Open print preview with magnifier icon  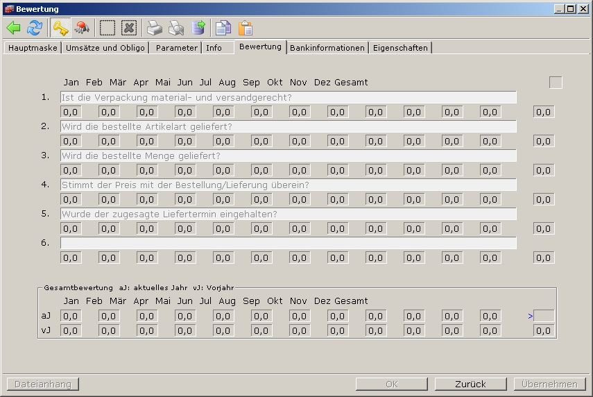(176, 28)
